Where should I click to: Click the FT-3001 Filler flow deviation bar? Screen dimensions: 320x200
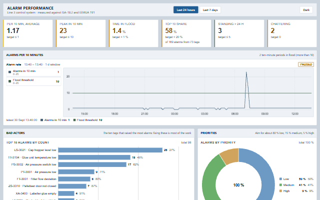tap(74, 179)
